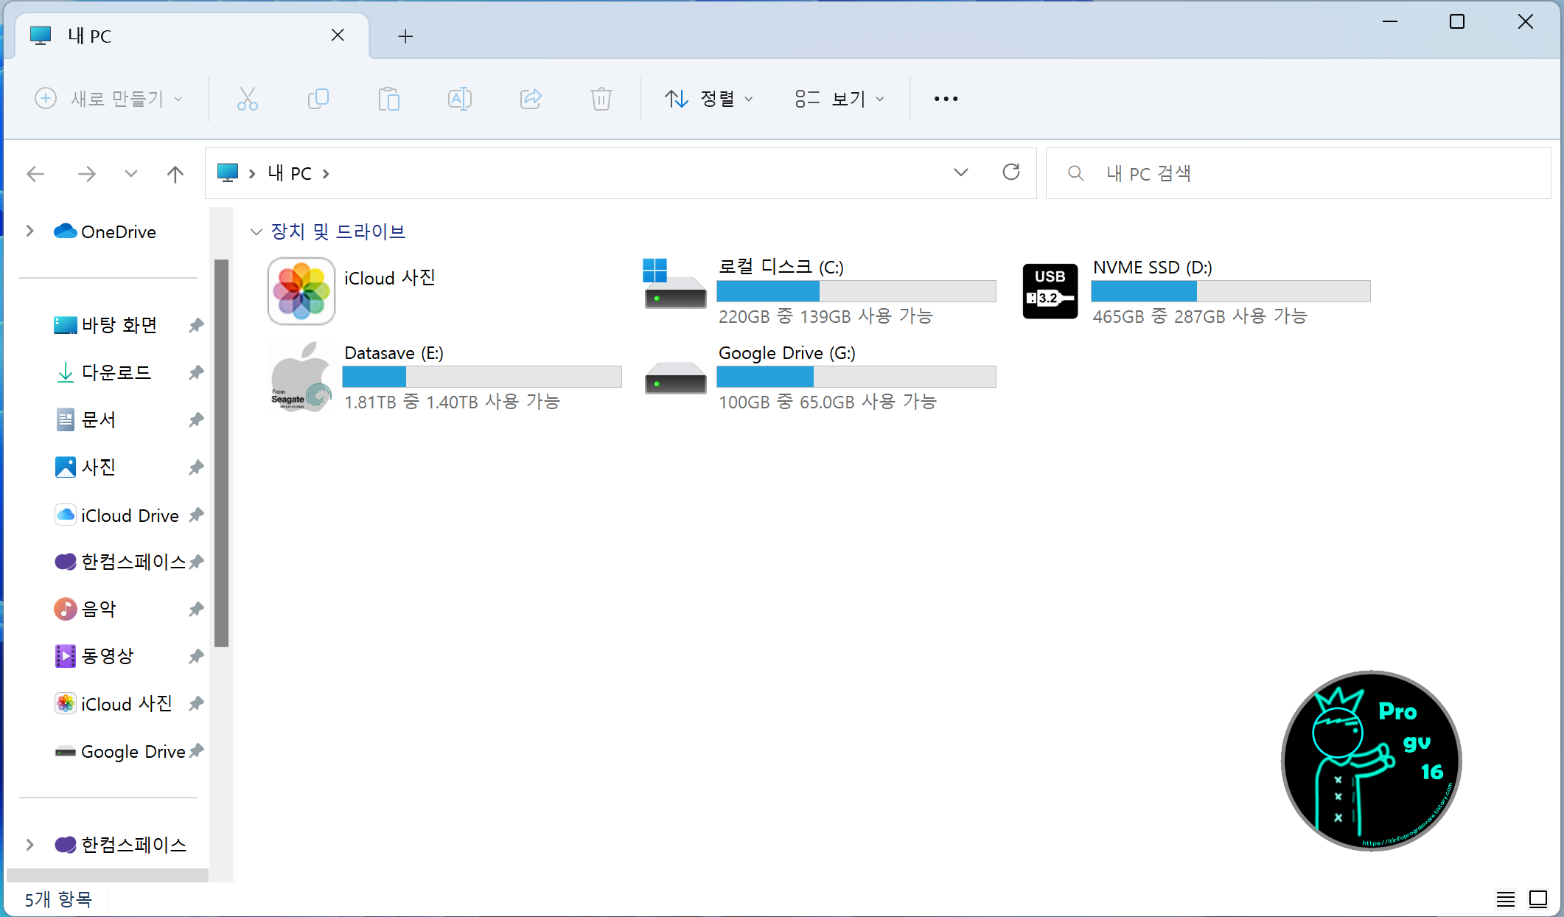Open the 정렬 sort dropdown

click(x=709, y=98)
